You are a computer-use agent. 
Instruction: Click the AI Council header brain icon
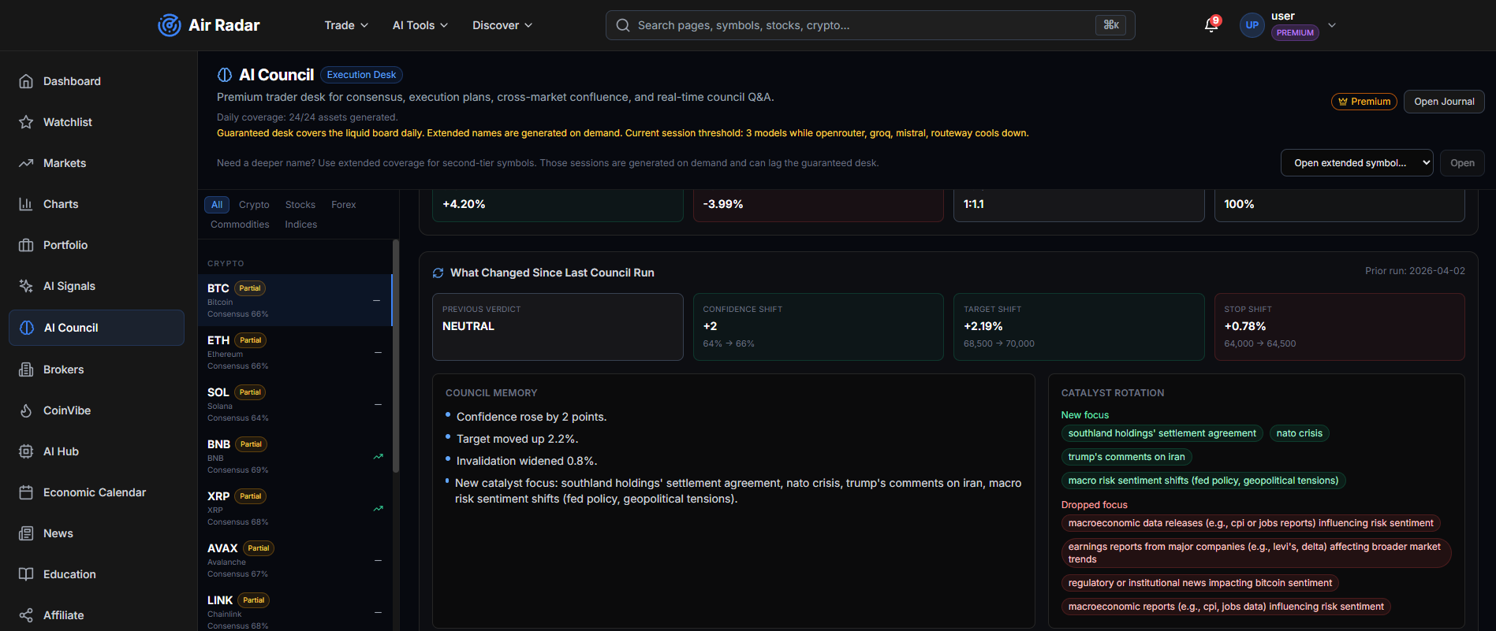(225, 75)
